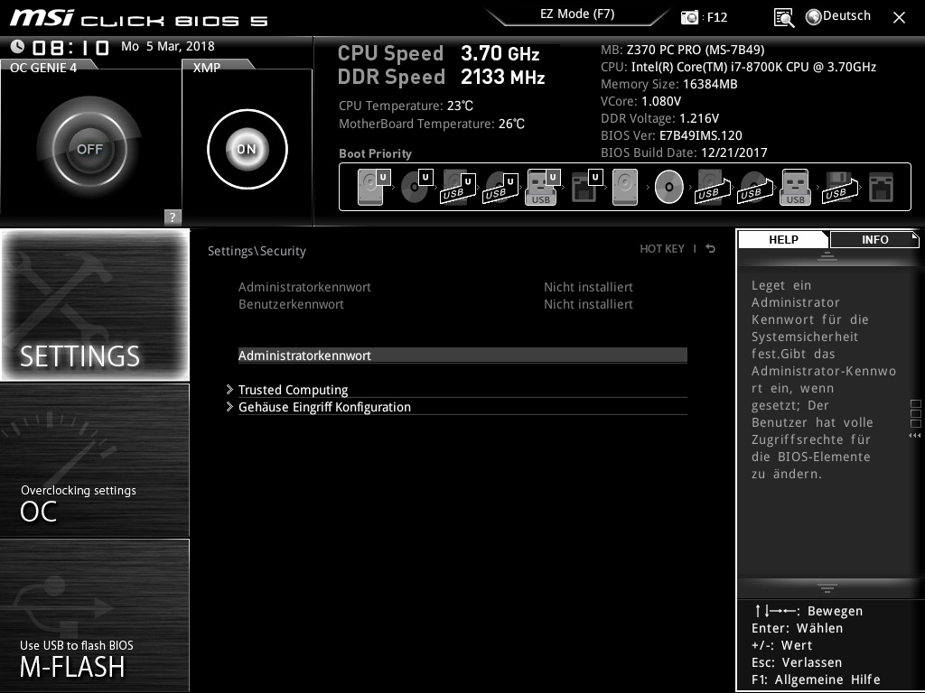Click the XMP panel label
Screen dimensions: 925x693
pos(207,67)
